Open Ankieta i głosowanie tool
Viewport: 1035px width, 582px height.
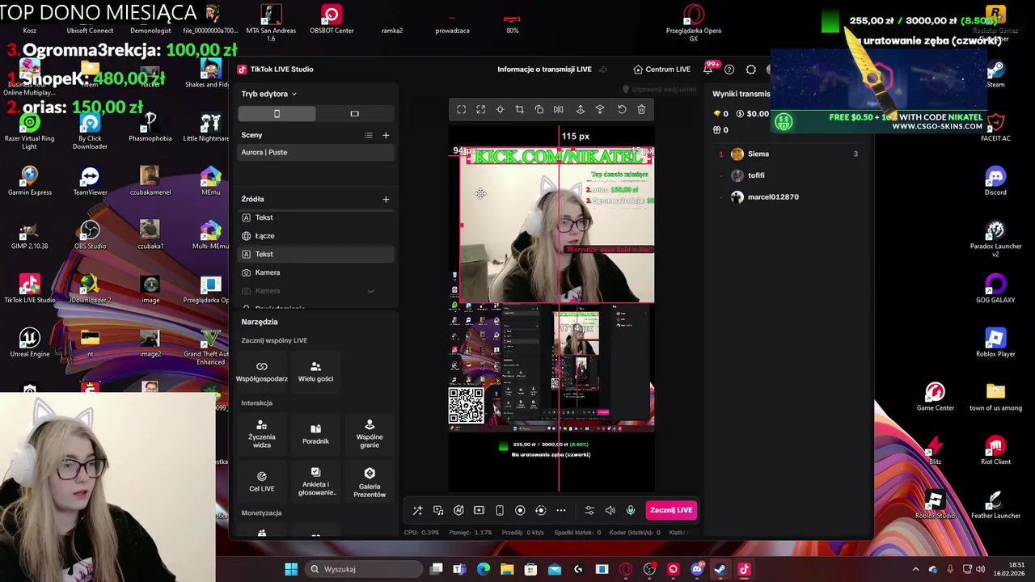point(315,482)
